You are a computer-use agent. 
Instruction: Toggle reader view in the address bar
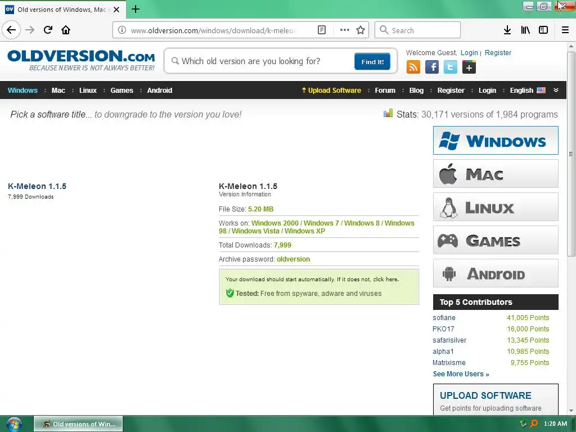(x=321, y=30)
